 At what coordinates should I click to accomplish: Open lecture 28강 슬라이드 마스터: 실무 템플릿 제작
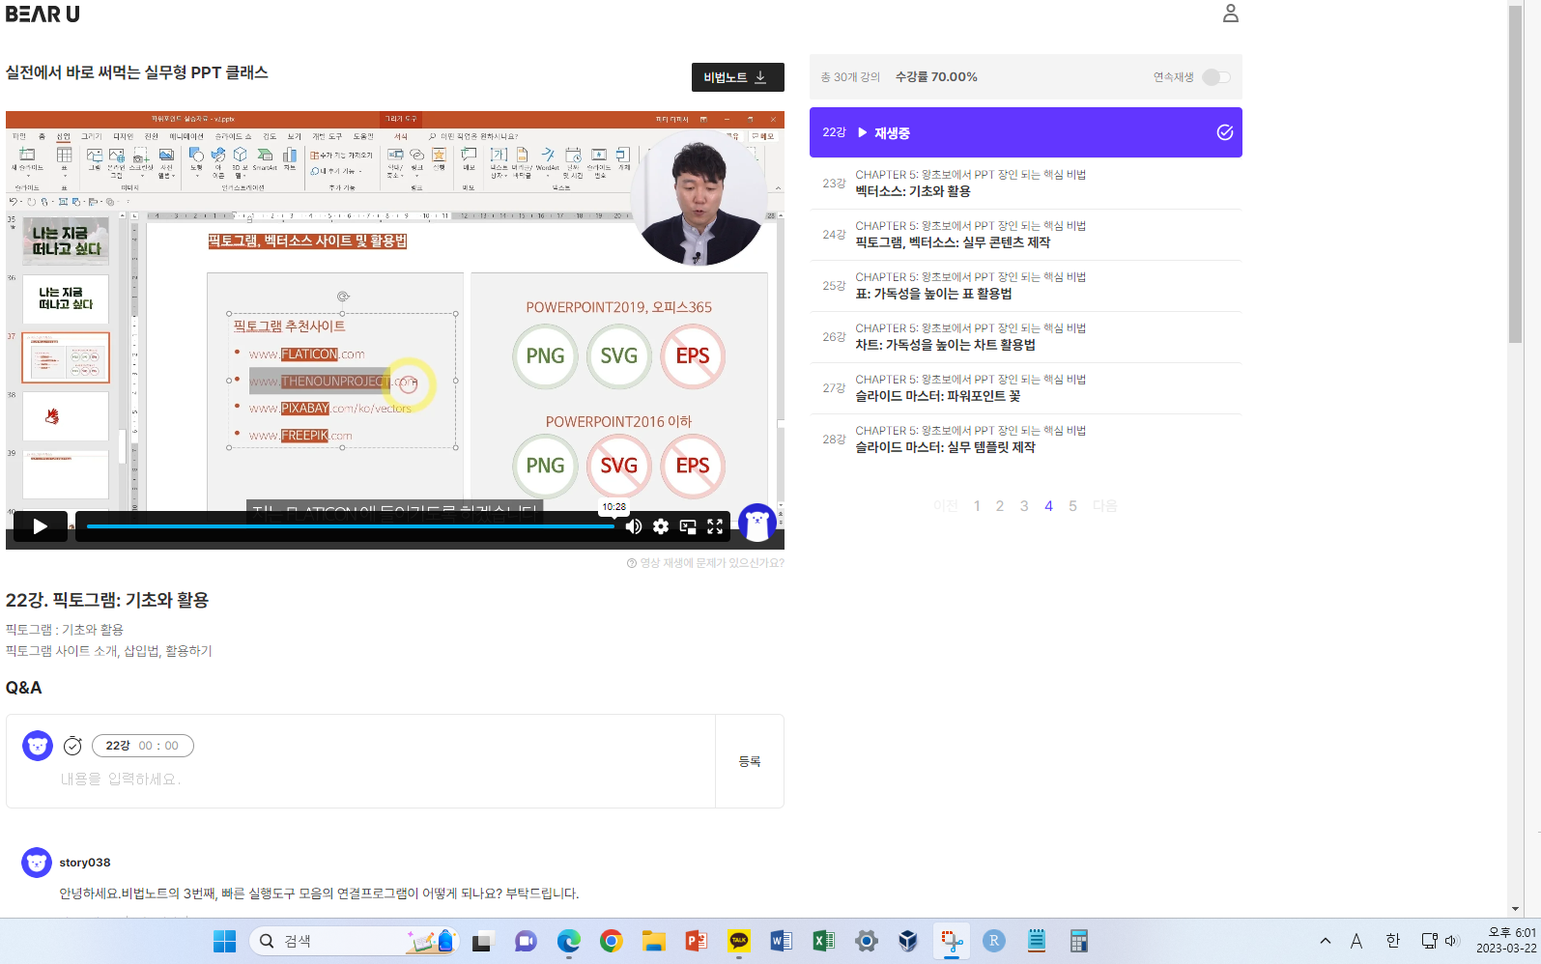pyautogui.click(x=1025, y=439)
